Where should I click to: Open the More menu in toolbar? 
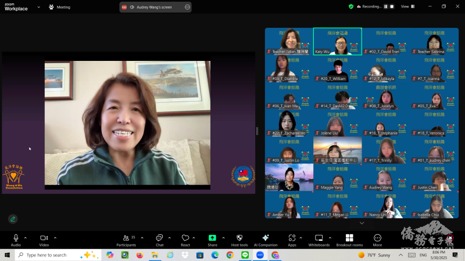377,238
